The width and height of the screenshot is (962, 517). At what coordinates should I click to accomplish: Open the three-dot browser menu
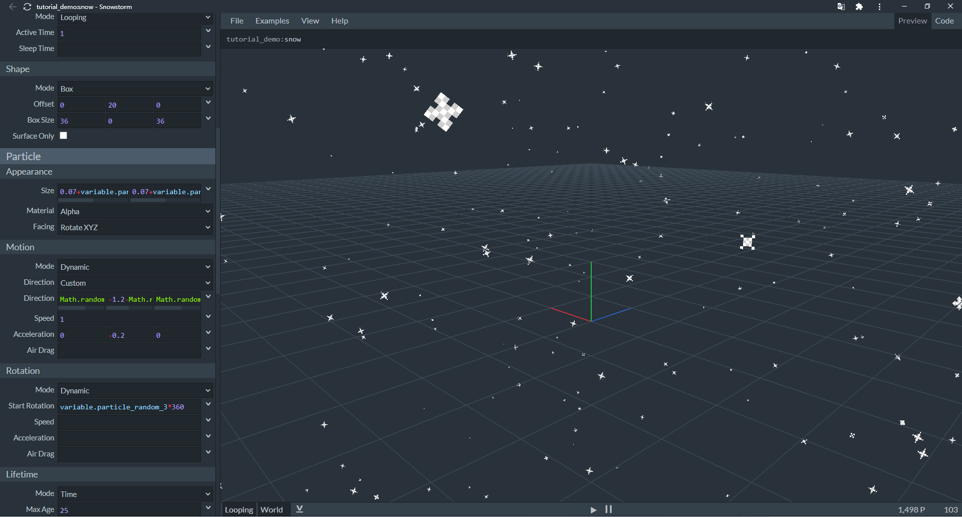tap(879, 7)
